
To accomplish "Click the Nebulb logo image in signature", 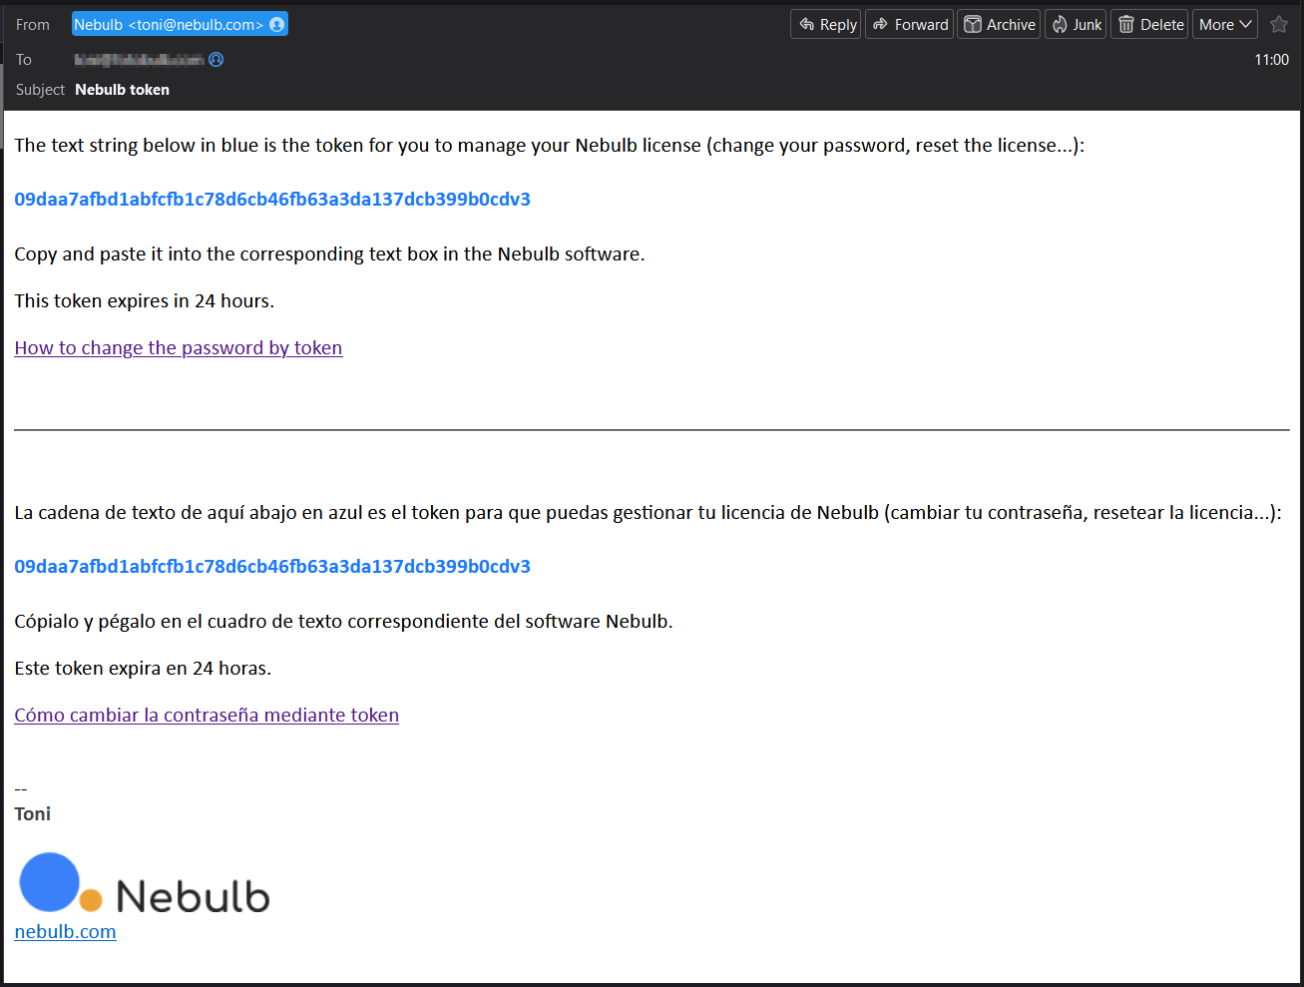I will point(145,883).
